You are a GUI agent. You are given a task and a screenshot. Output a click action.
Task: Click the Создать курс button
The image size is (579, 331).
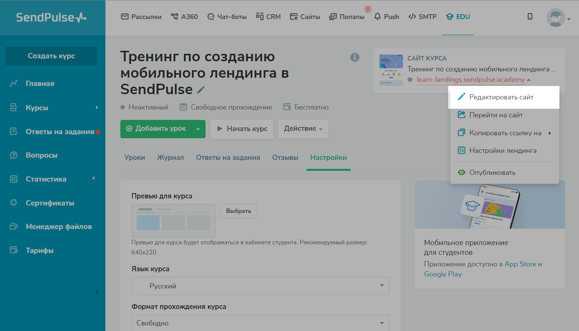point(51,56)
